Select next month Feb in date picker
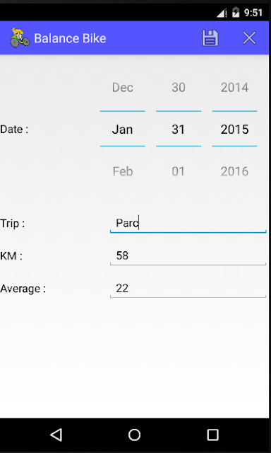The width and height of the screenshot is (271, 453). point(122,171)
